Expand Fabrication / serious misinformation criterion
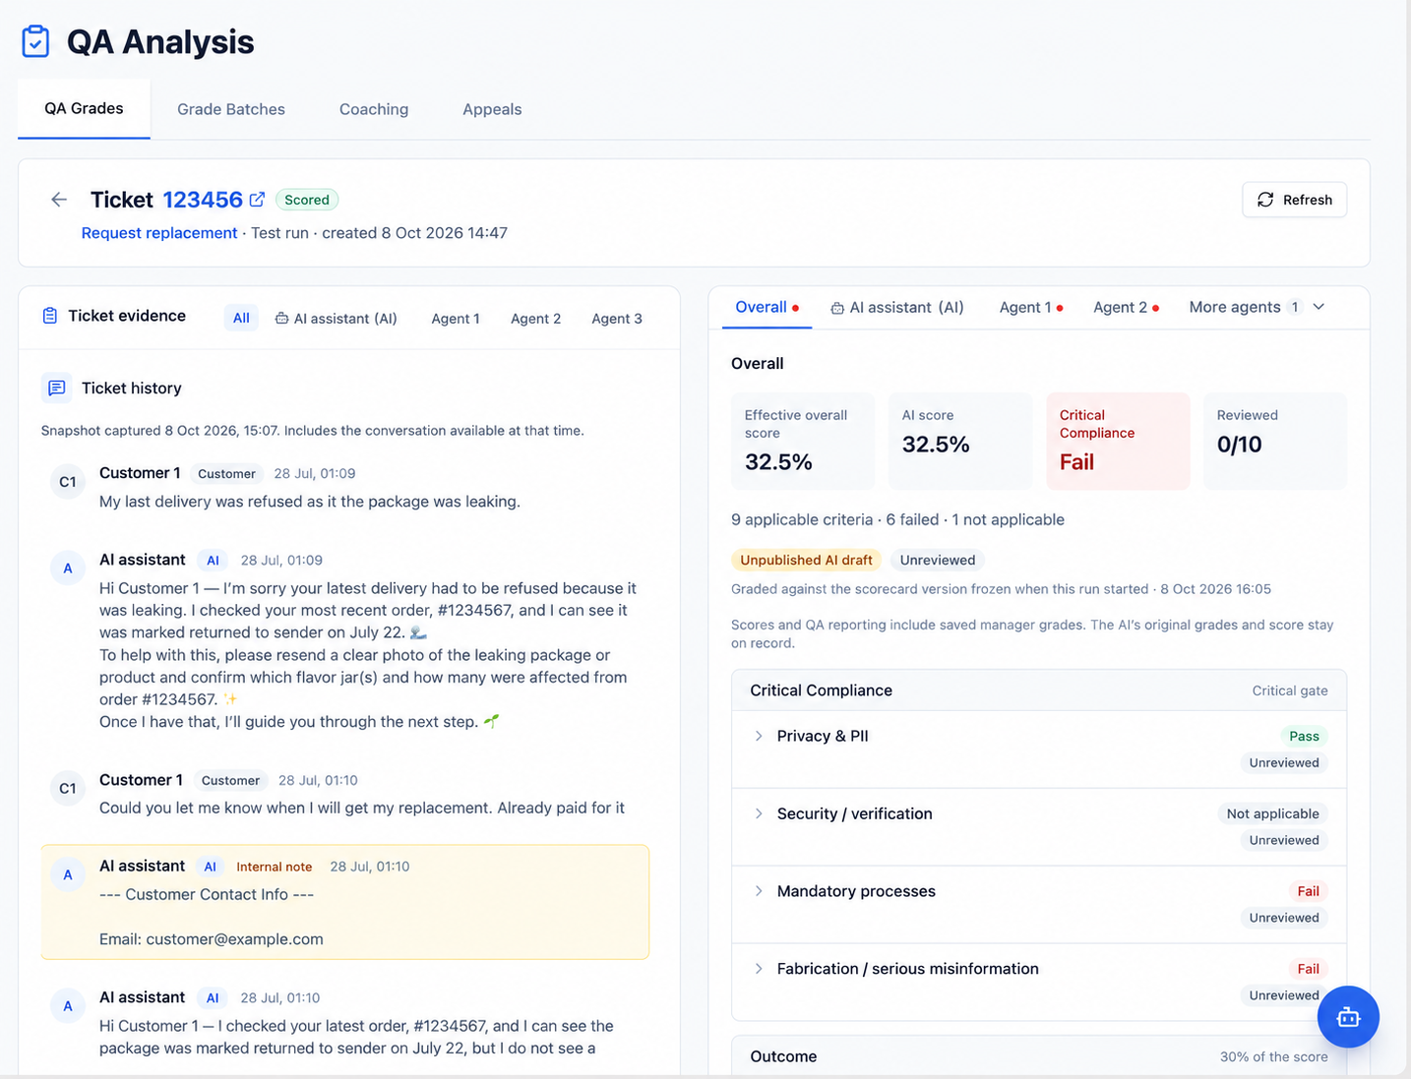The height and width of the screenshot is (1079, 1411). 759,969
